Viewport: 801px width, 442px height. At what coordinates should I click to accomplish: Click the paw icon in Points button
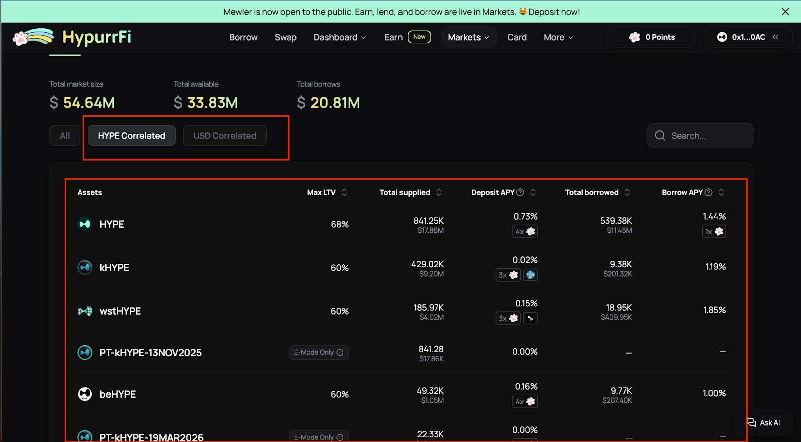pyautogui.click(x=635, y=37)
